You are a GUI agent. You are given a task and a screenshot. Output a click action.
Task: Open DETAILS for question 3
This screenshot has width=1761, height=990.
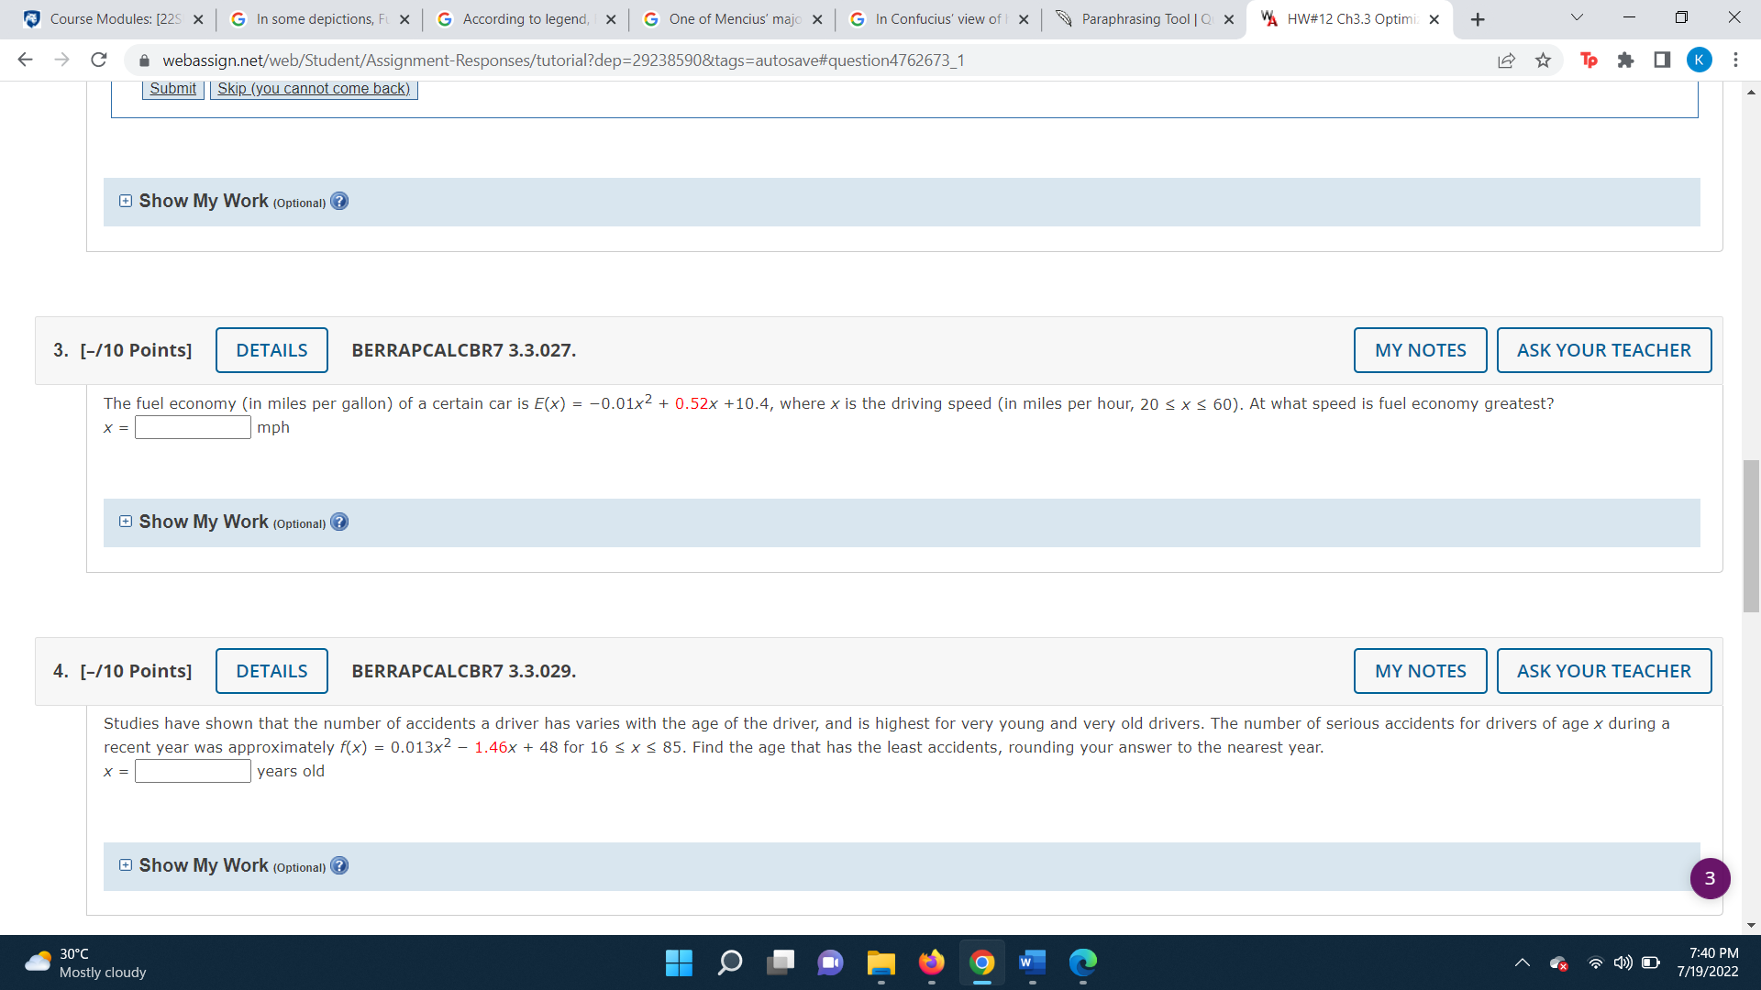coord(271,350)
